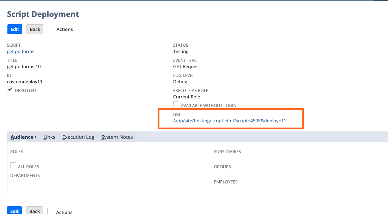Click the bottom Edit button

(14, 211)
